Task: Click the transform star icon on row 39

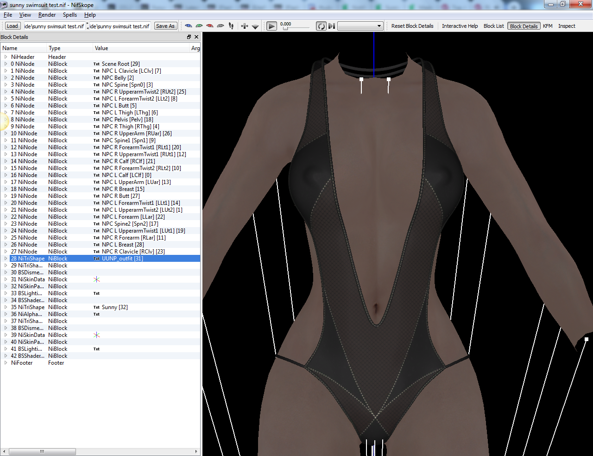Action: (96, 335)
